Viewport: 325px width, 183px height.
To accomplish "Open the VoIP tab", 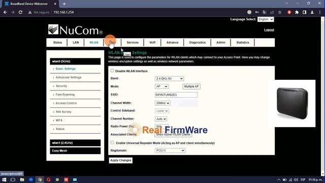I will tap(152, 43).
